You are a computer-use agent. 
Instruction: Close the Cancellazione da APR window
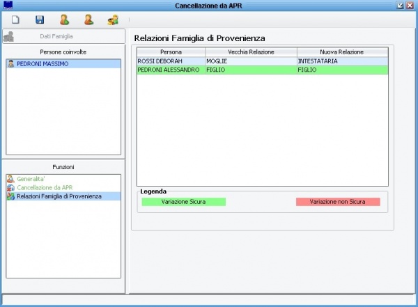(x=410, y=5)
